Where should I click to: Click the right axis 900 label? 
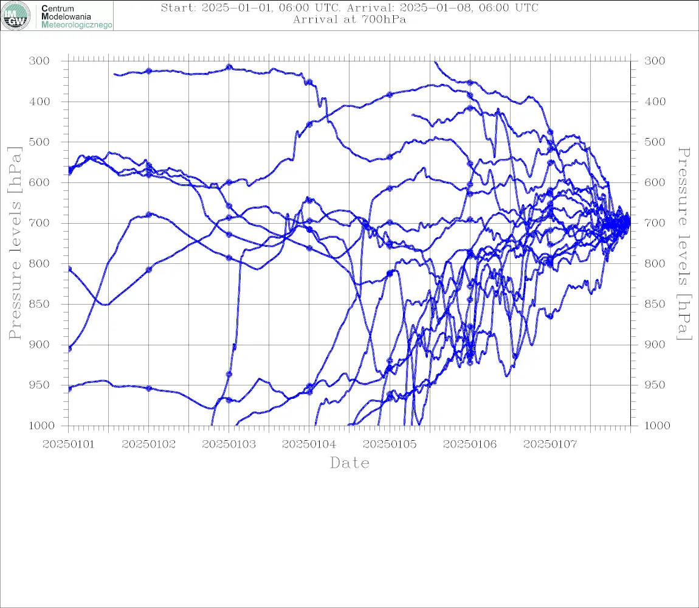point(655,344)
